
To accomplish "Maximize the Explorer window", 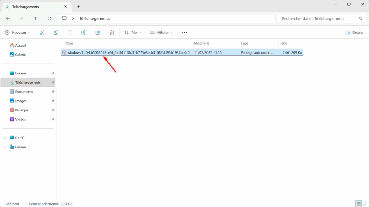I will (x=349, y=4).
